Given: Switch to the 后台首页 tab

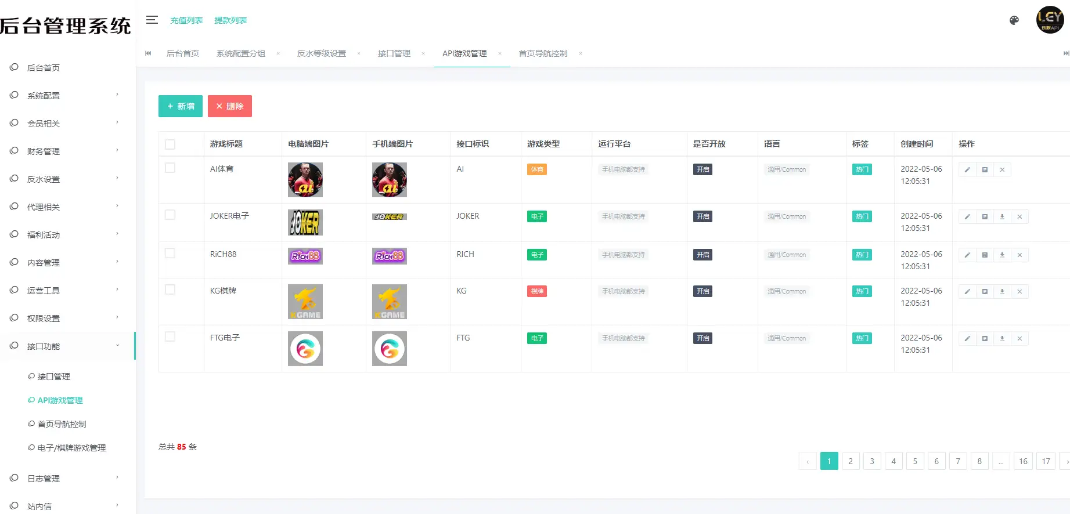Looking at the screenshot, I should [183, 53].
